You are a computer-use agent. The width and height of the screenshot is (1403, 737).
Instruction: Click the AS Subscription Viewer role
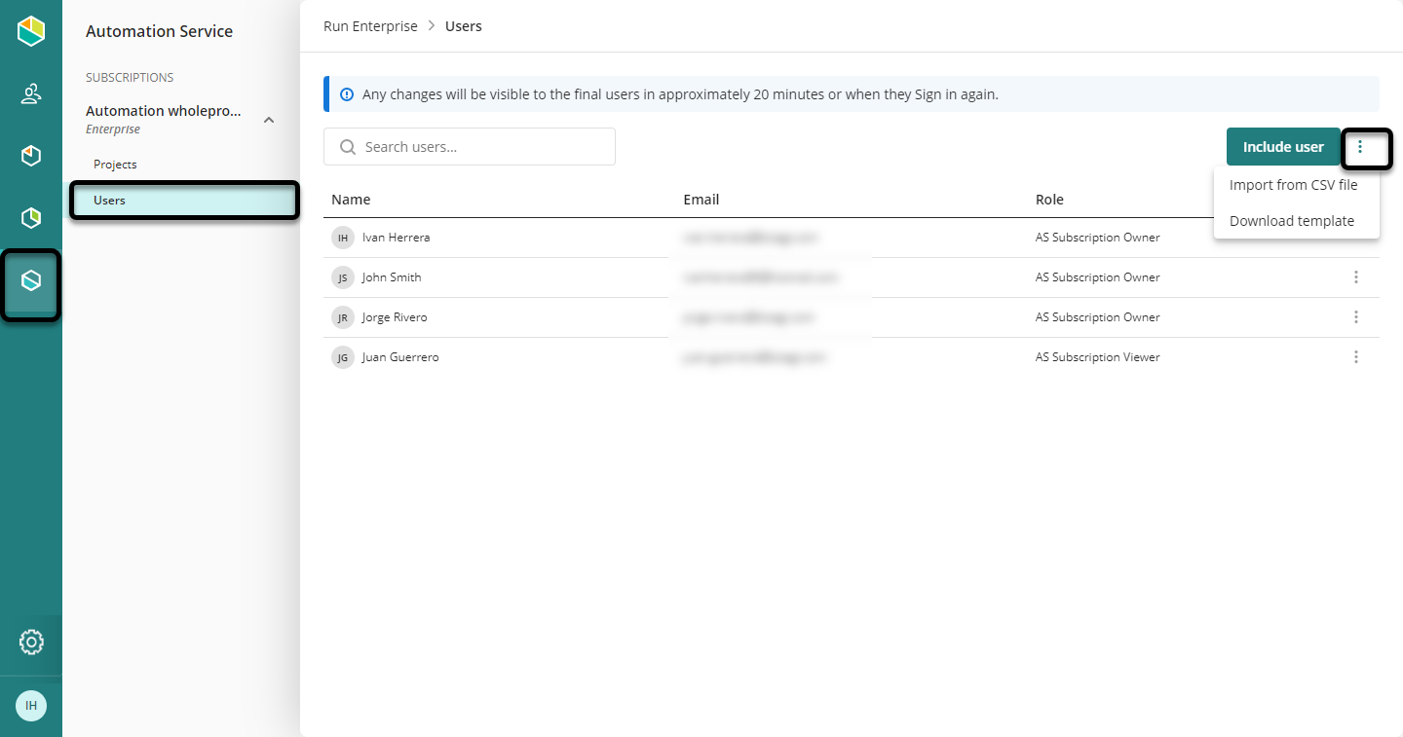tap(1098, 357)
